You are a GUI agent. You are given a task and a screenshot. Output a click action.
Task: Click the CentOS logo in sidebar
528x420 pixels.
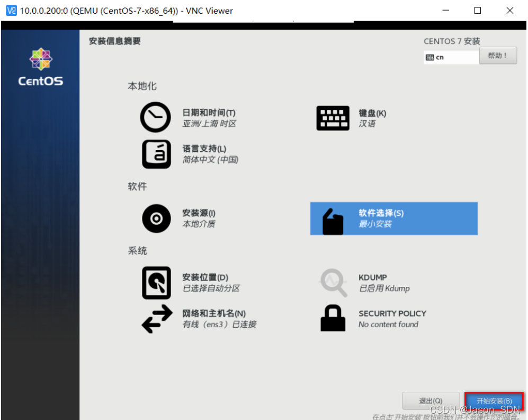[40, 67]
